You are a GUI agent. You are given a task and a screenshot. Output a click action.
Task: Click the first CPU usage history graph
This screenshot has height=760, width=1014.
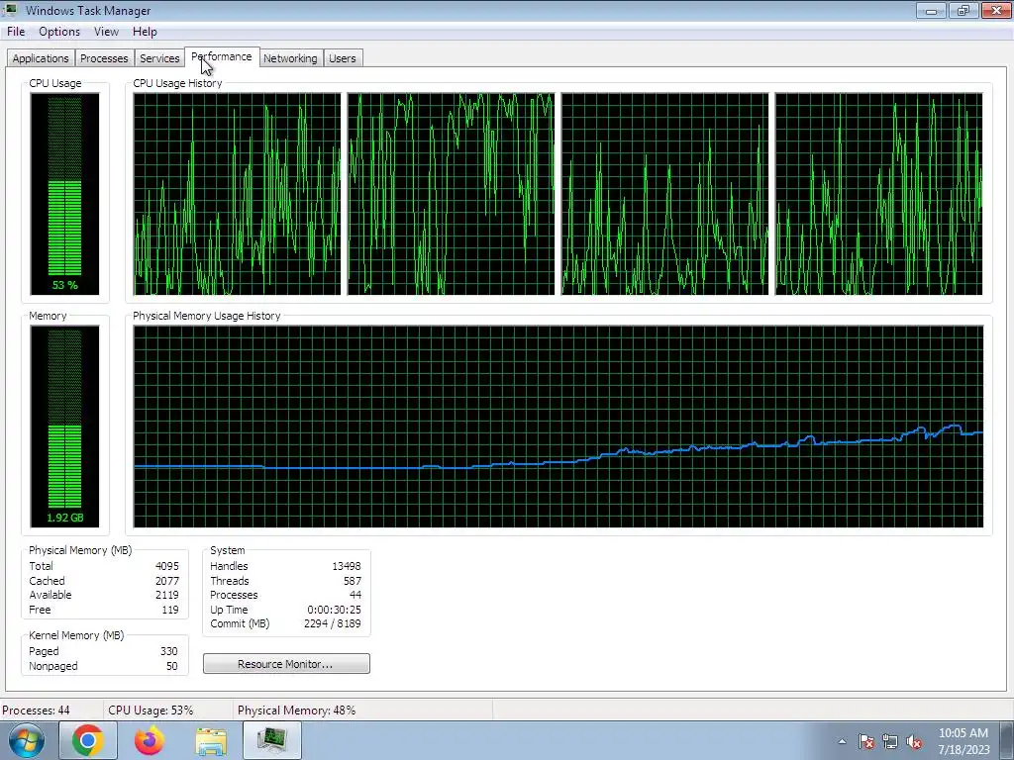(237, 194)
